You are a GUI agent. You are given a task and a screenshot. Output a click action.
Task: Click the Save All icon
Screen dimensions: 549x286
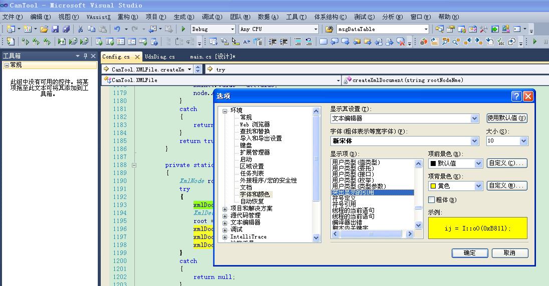click(66, 29)
